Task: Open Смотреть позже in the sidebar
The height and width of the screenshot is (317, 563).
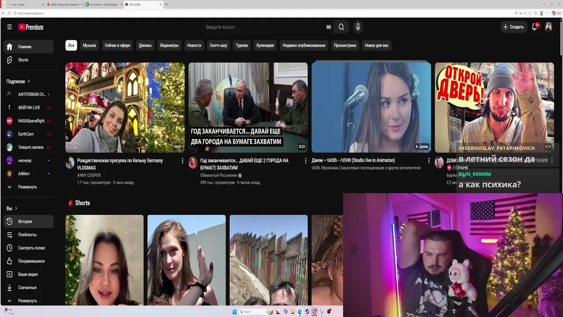Action: tap(29, 248)
